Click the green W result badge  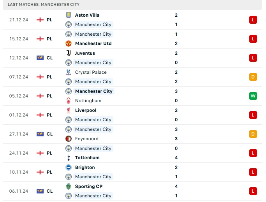253,96
